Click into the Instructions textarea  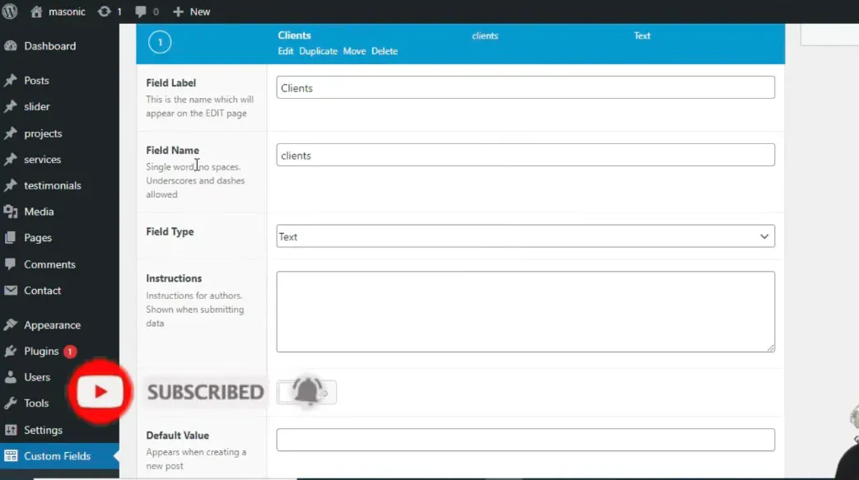pos(525,312)
